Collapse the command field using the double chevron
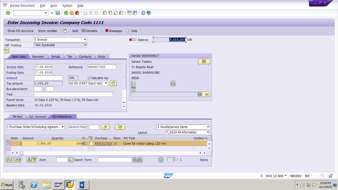 [x=52, y=13]
